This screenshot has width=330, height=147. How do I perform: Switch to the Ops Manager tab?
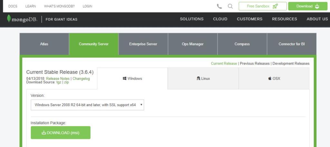point(193,44)
